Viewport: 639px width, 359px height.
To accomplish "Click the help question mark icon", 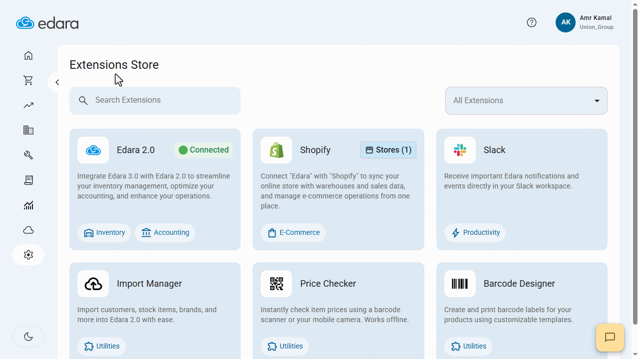I will tap(532, 22).
